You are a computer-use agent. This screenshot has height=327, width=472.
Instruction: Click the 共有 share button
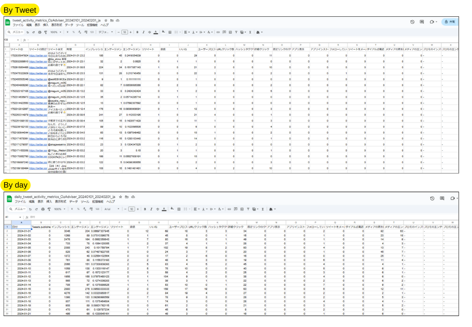[x=449, y=22]
